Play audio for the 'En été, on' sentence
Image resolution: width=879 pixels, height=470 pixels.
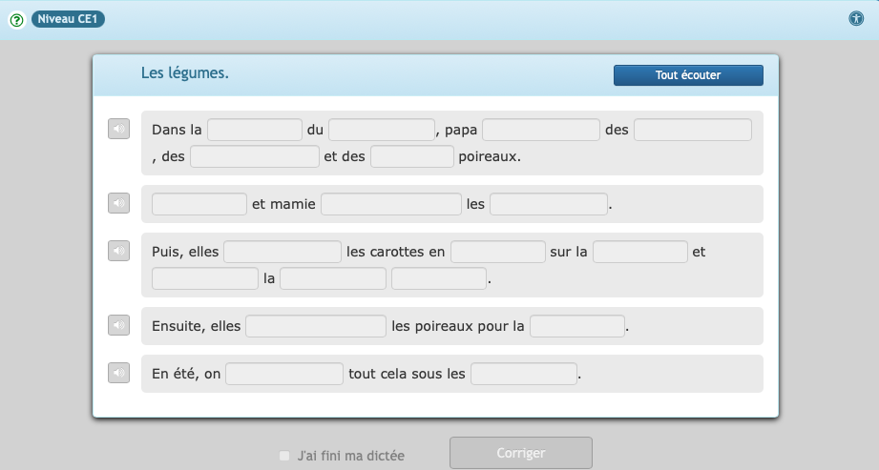coord(118,373)
